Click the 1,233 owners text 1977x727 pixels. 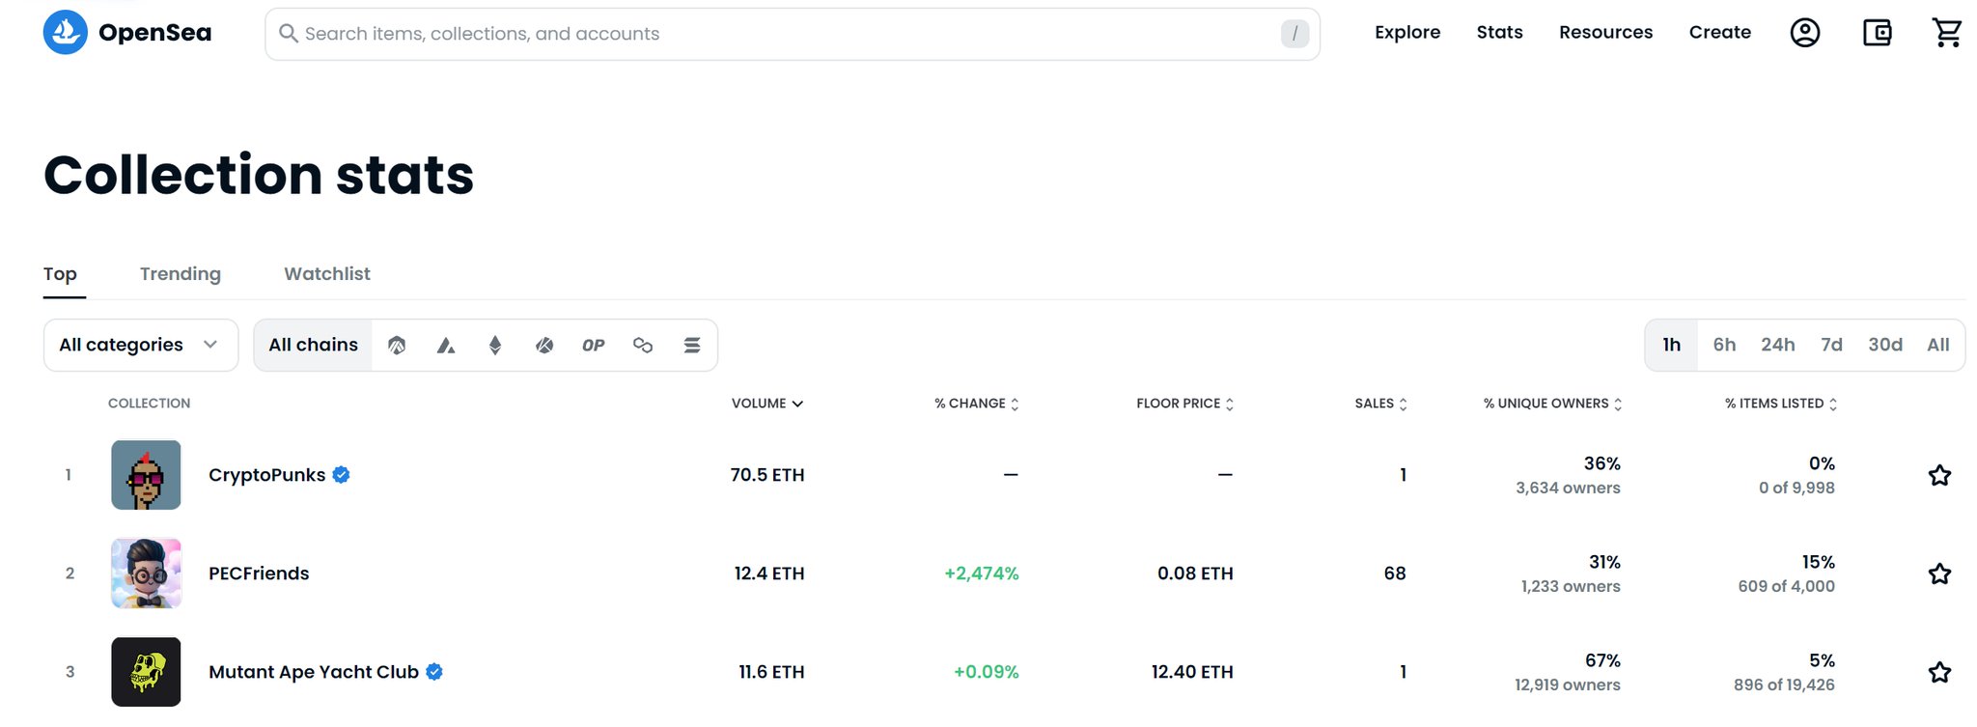pyautogui.click(x=1571, y=587)
